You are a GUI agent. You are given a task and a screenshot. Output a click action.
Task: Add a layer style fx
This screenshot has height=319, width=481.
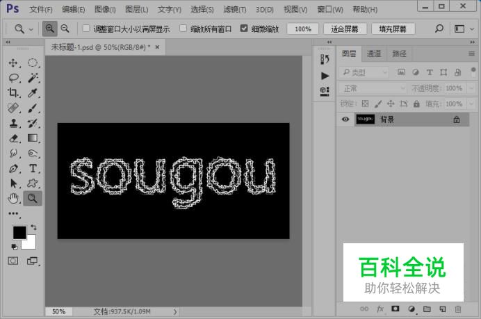click(380, 309)
